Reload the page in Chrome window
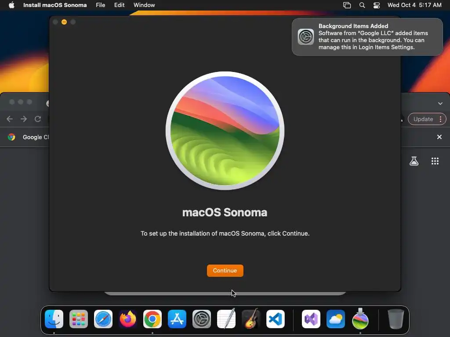 [38, 119]
